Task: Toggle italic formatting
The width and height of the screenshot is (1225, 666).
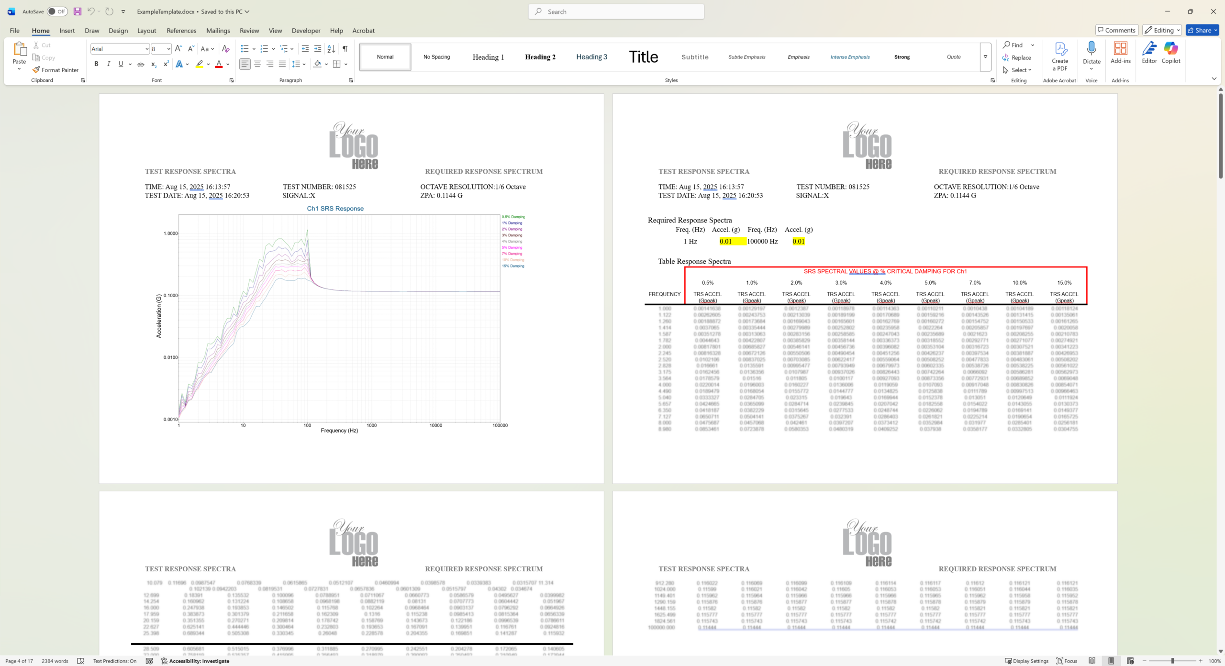Action: pos(109,64)
